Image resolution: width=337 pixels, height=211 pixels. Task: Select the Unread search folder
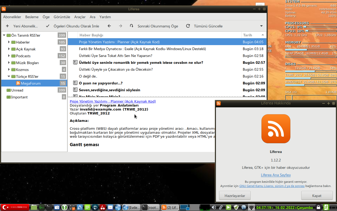pos(34,90)
